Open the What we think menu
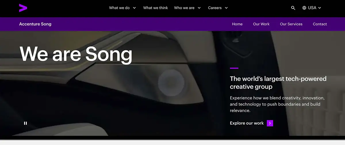This screenshot has width=345, height=145. tap(156, 8)
